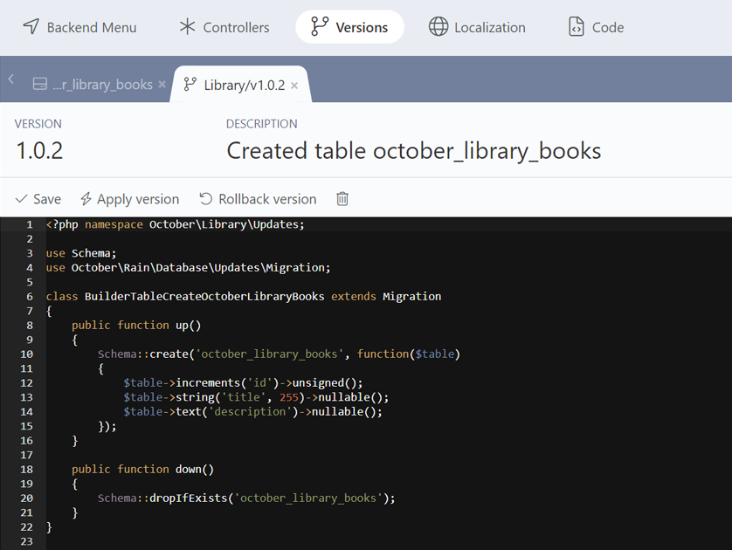This screenshot has width=732, height=550.
Task: Click the database table icon on the library_books tab
Action: click(x=40, y=84)
